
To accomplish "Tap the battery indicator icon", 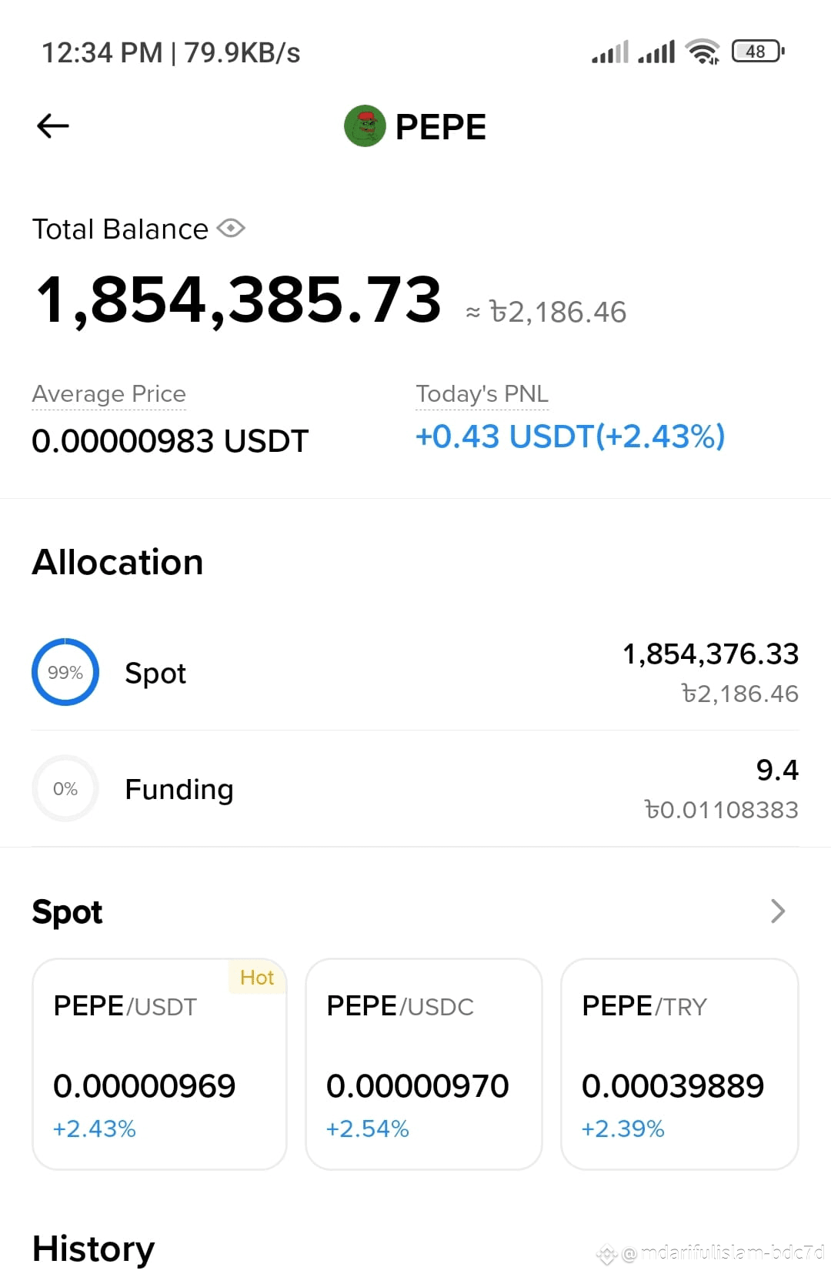I will click(758, 52).
